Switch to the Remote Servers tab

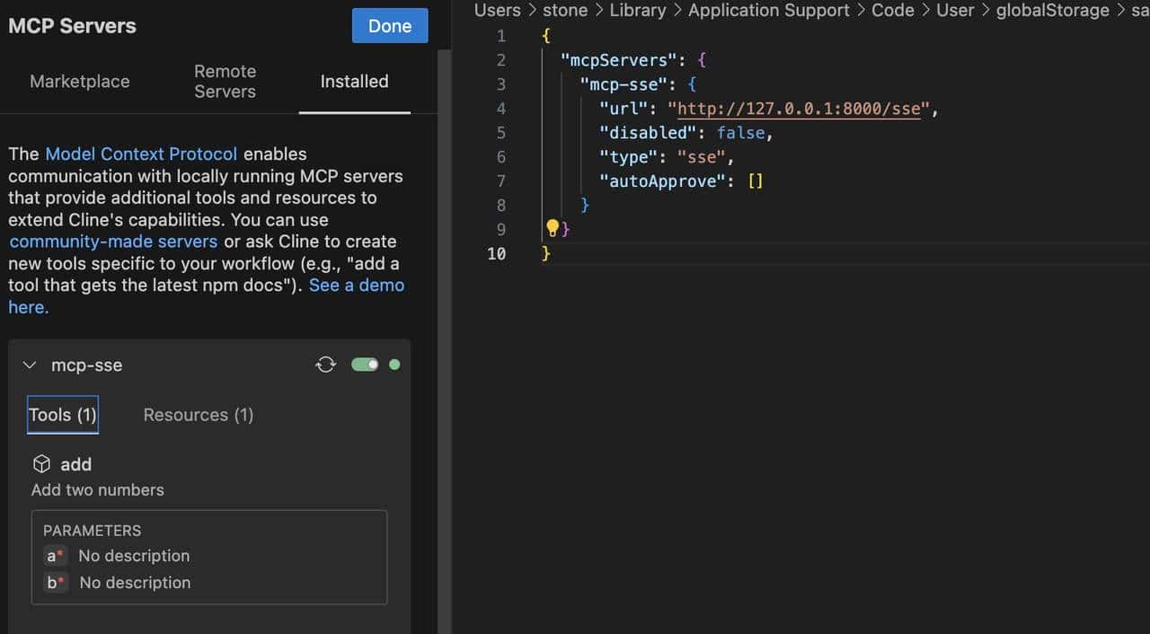tap(225, 81)
